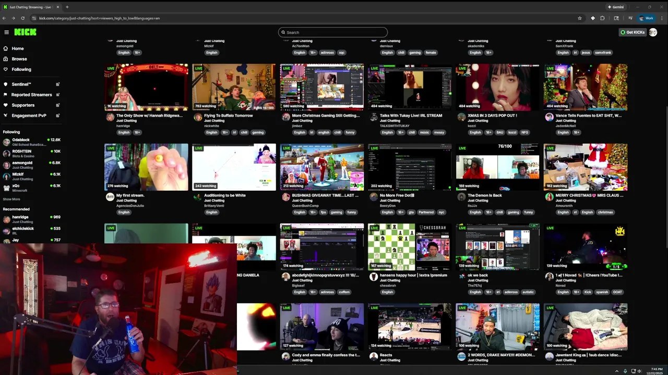Viewport: 668px width, 375px height.
Task: Click the Gemini button in title bar
Action: (616, 7)
